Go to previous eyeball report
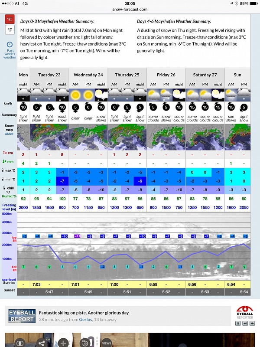This screenshot has height=347, width=260. pyautogui.click(x=245, y=323)
